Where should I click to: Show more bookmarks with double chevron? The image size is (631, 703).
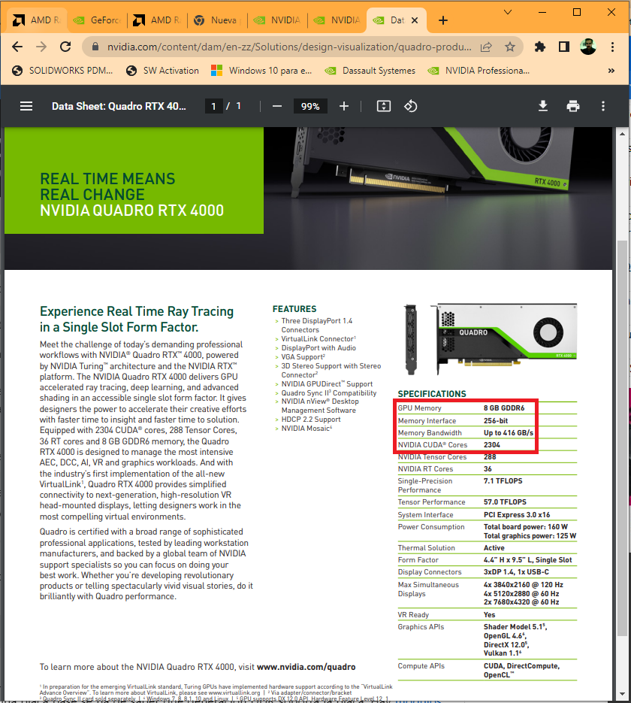pos(611,71)
